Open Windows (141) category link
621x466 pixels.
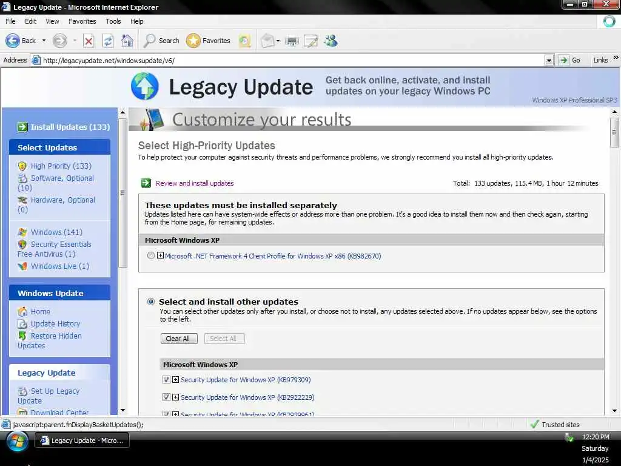(x=56, y=232)
